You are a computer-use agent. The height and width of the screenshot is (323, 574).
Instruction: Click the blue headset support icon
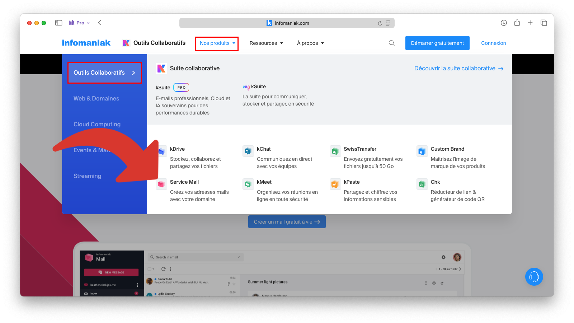(x=534, y=276)
